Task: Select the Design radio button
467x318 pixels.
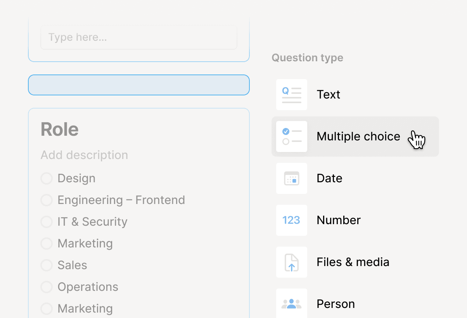Action: click(47, 178)
